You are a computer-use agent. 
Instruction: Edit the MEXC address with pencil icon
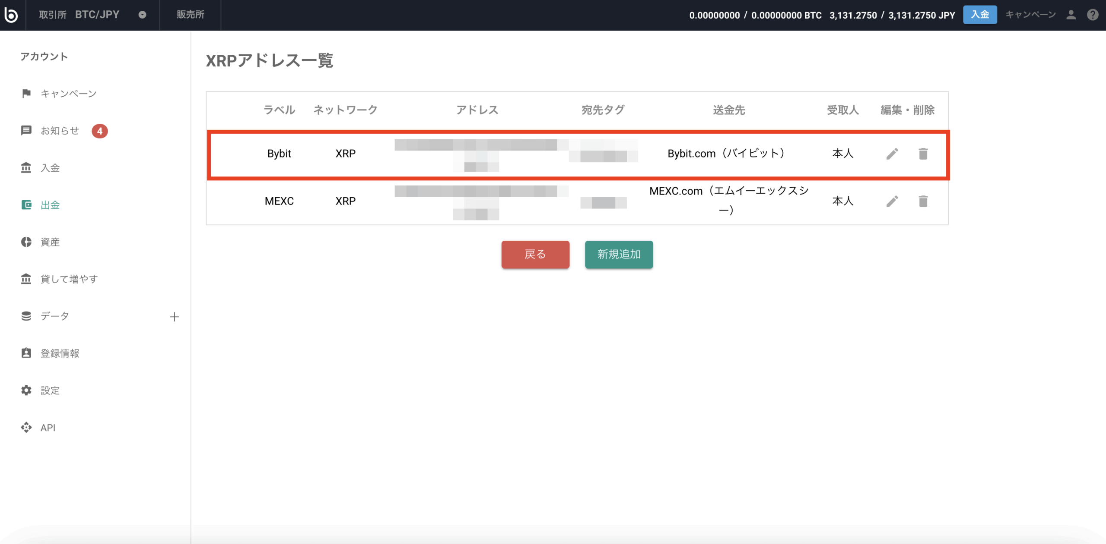[x=893, y=201]
